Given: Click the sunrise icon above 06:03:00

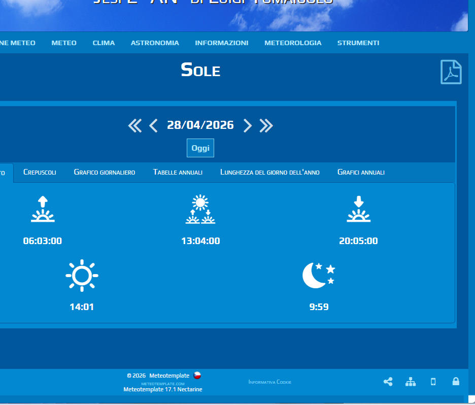Looking at the screenshot, I should (43, 209).
